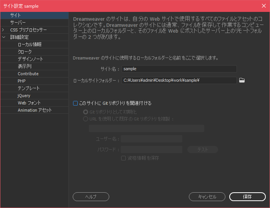Open the 表示列 settings
Image resolution: width=270 pixels, height=208 pixels.
35,66
